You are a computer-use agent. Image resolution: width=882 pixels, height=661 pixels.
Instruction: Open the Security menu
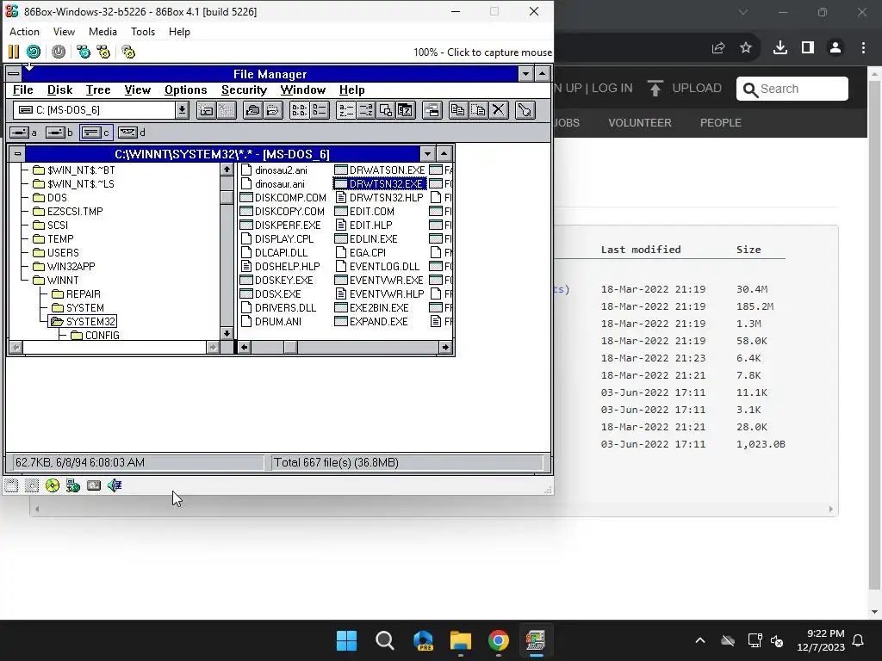click(x=244, y=90)
